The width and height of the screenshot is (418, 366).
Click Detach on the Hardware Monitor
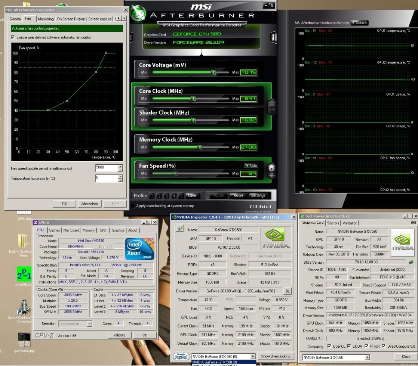coord(359,23)
